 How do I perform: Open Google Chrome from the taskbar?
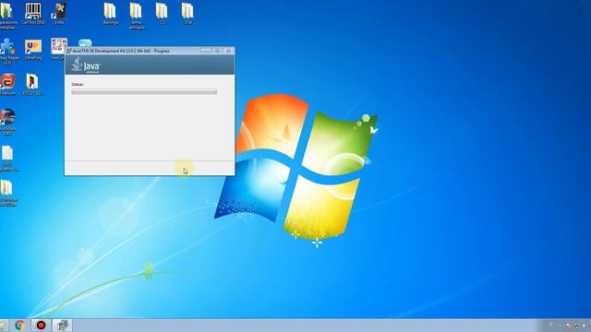[x=19, y=326]
